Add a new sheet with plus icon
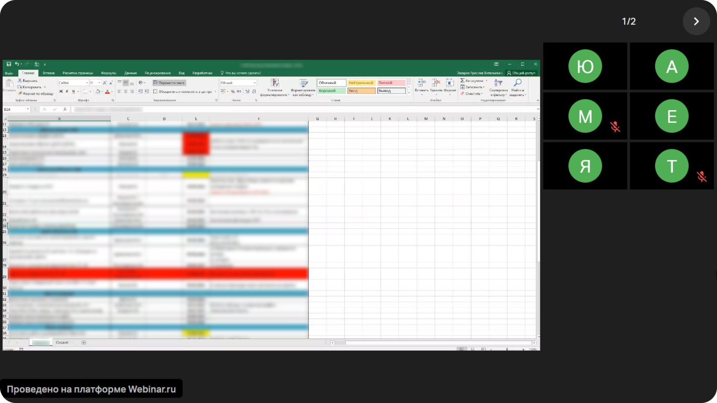Image resolution: width=717 pixels, height=403 pixels. tap(84, 342)
